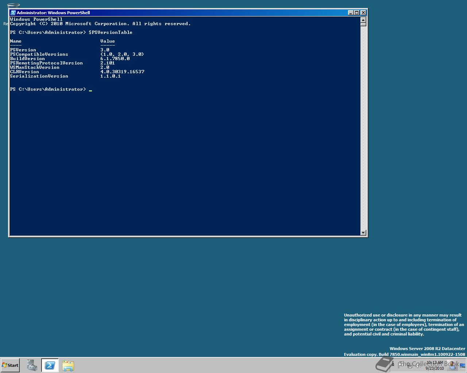Launch Server Manager from the taskbar
The image size is (467, 373).
pos(32,365)
